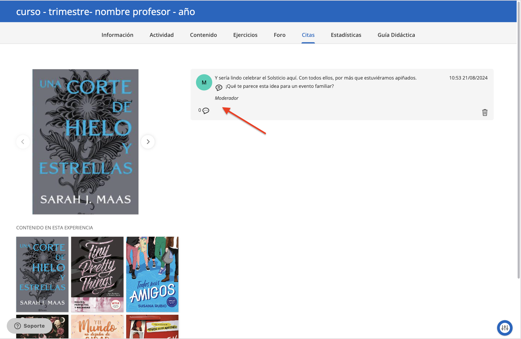Open the settings sliders floating button
Viewport: 521px width, 339px height.
tap(505, 328)
